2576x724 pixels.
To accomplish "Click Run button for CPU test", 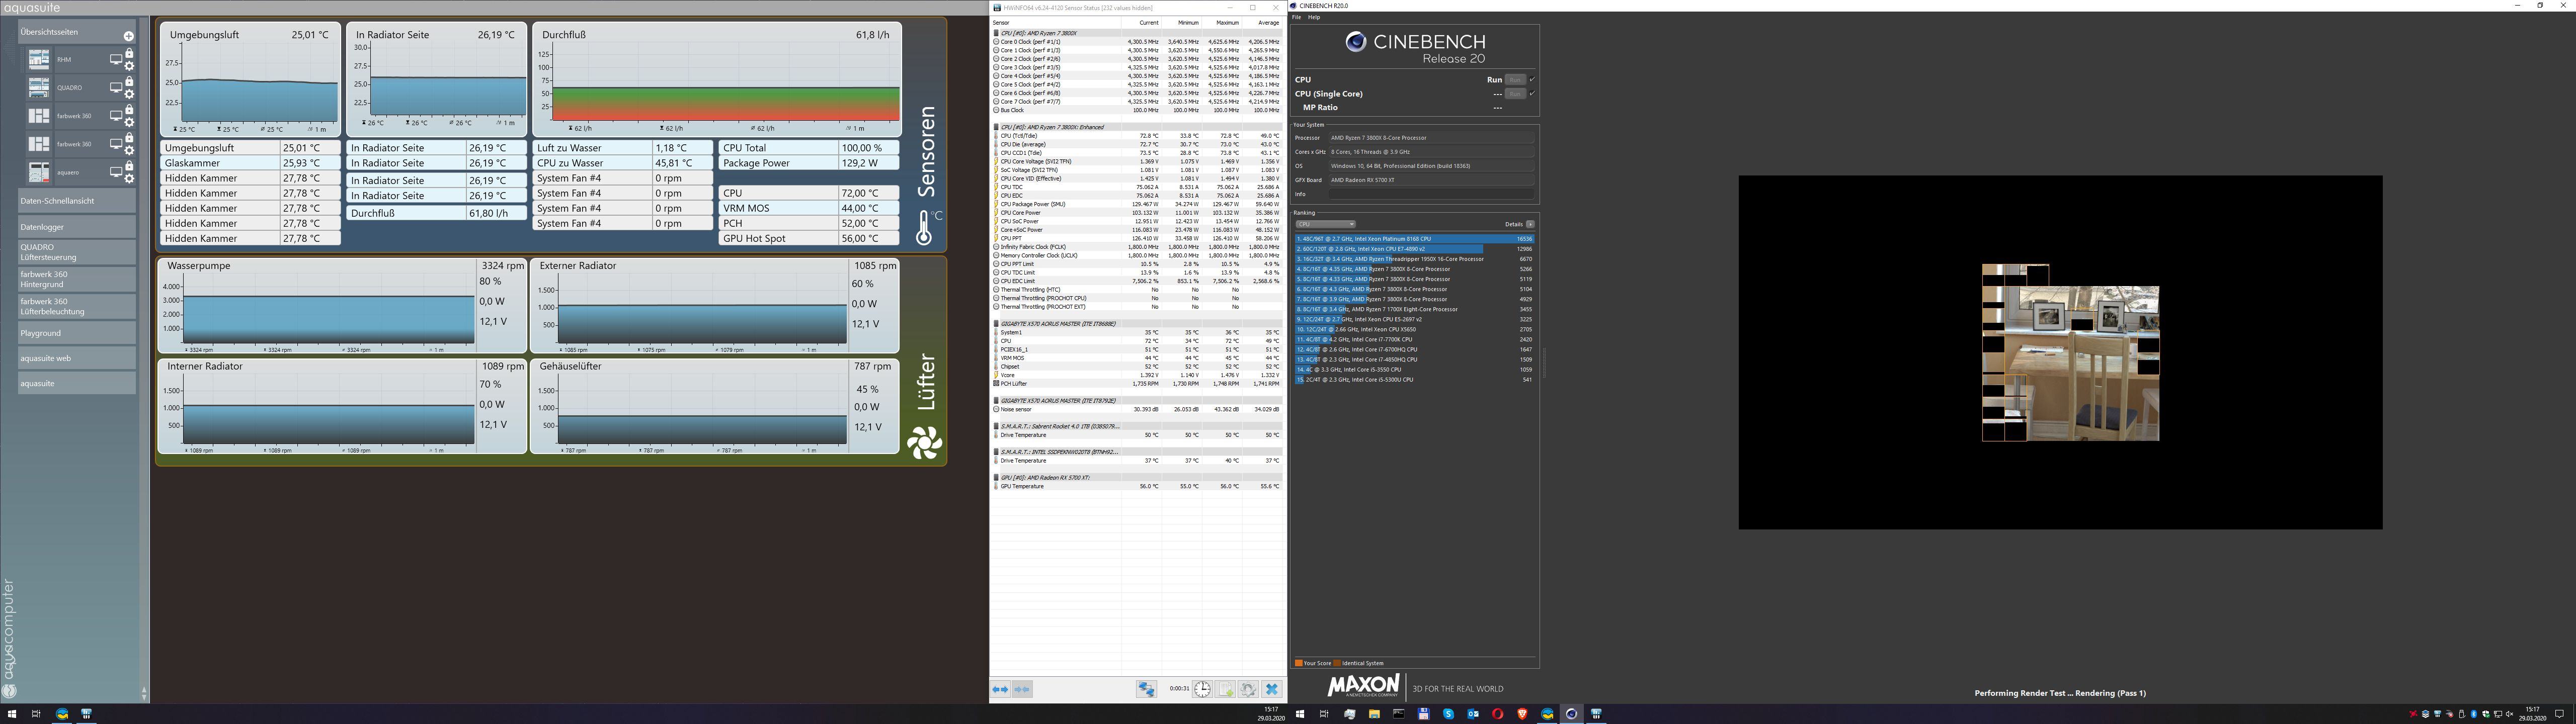I will click(1515, 80).
